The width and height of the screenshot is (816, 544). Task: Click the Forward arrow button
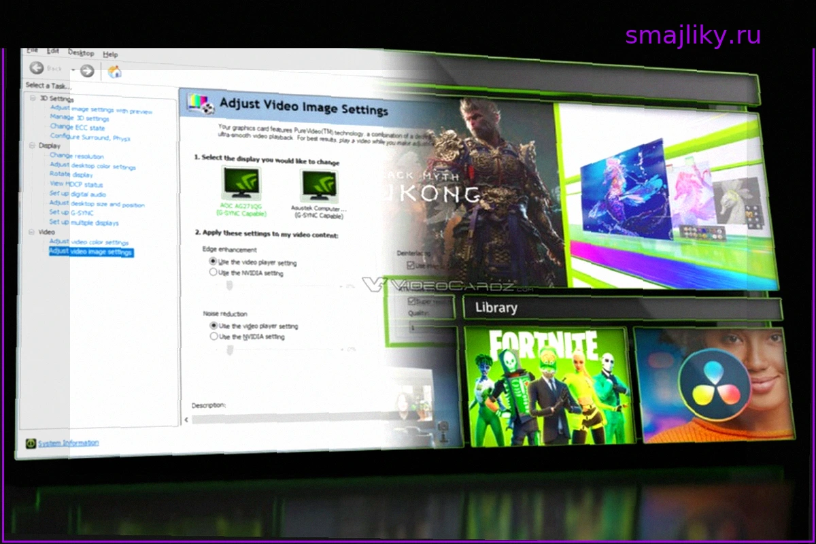coord(87,70)
